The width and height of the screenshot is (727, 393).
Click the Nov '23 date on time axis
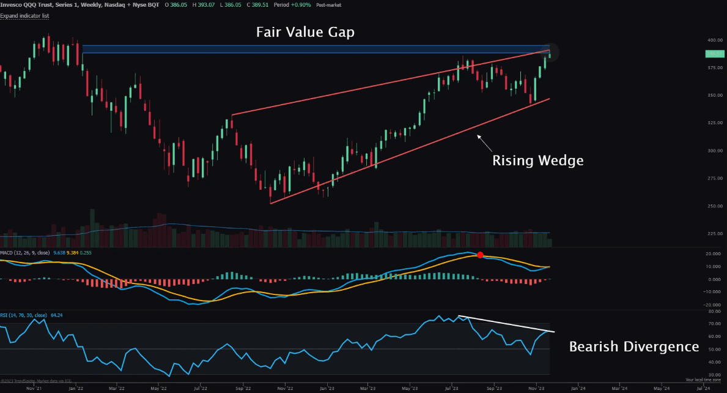coord(536,388)
